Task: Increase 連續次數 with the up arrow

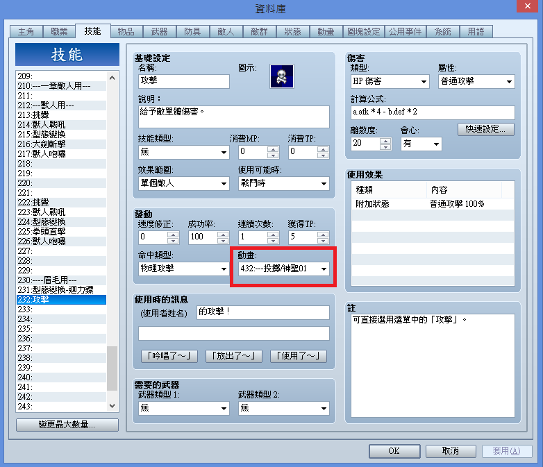Action: click(x=273, y=235)
